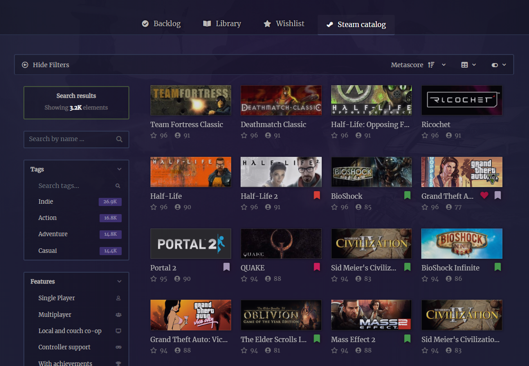Switch to the Backlog tab
The width and height of the screenshot is (529, 366).
point(161,23)
